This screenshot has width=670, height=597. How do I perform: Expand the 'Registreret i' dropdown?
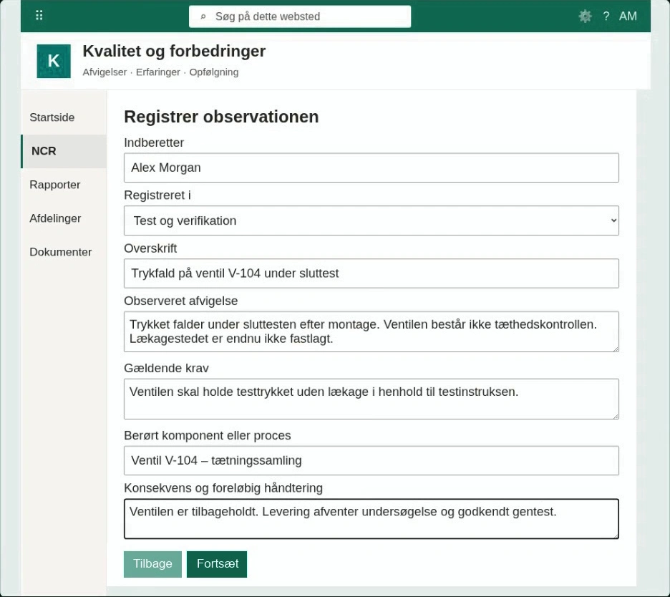coord(372,220)
